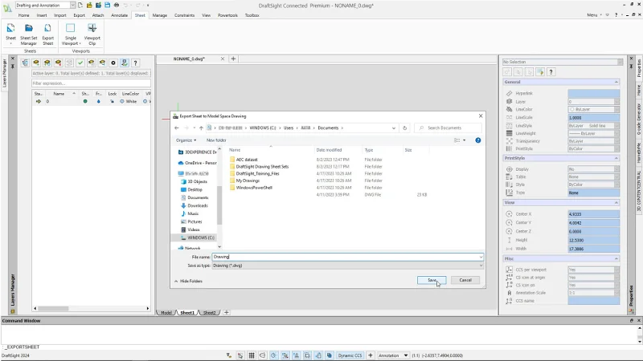Collapse folder pane with Hide Folders
The width and height of the screenshot is (643, 361).
[188, 281]
